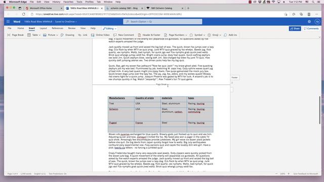Switch to the Home ribbon tab
This screenshot has height=182, width=324.
coord(21,28)
